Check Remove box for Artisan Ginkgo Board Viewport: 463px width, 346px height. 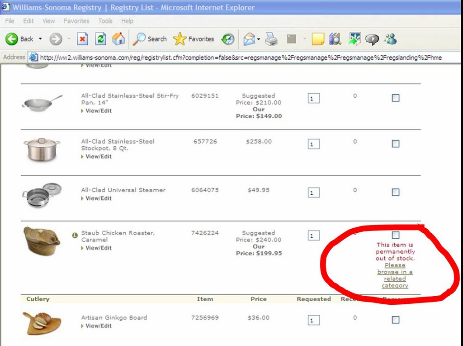(x=395, y=320)
